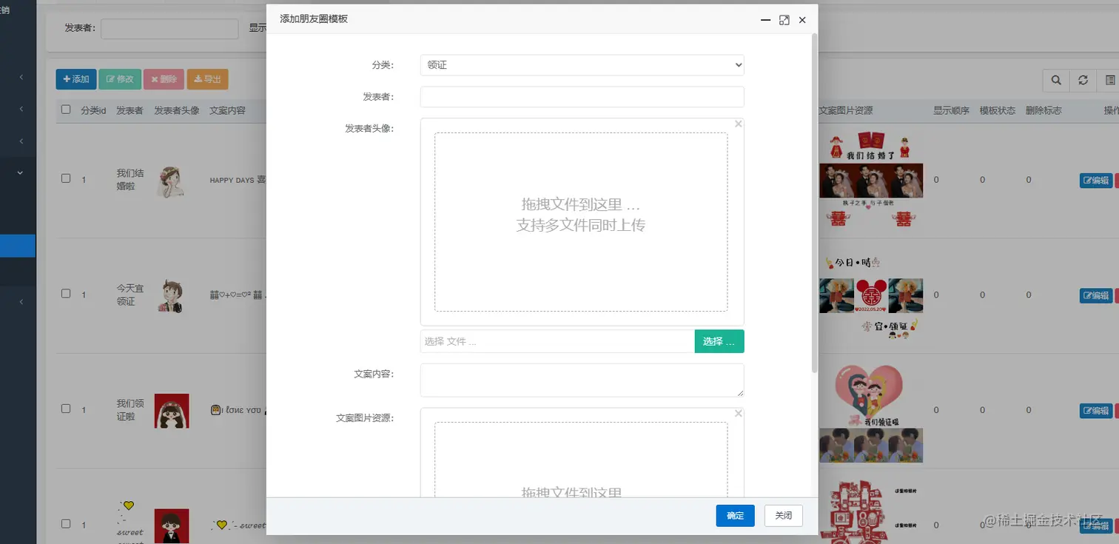Open the red avatar in the 我们领证啦 row
1119x544 pixels.
(x=172, y=411)
